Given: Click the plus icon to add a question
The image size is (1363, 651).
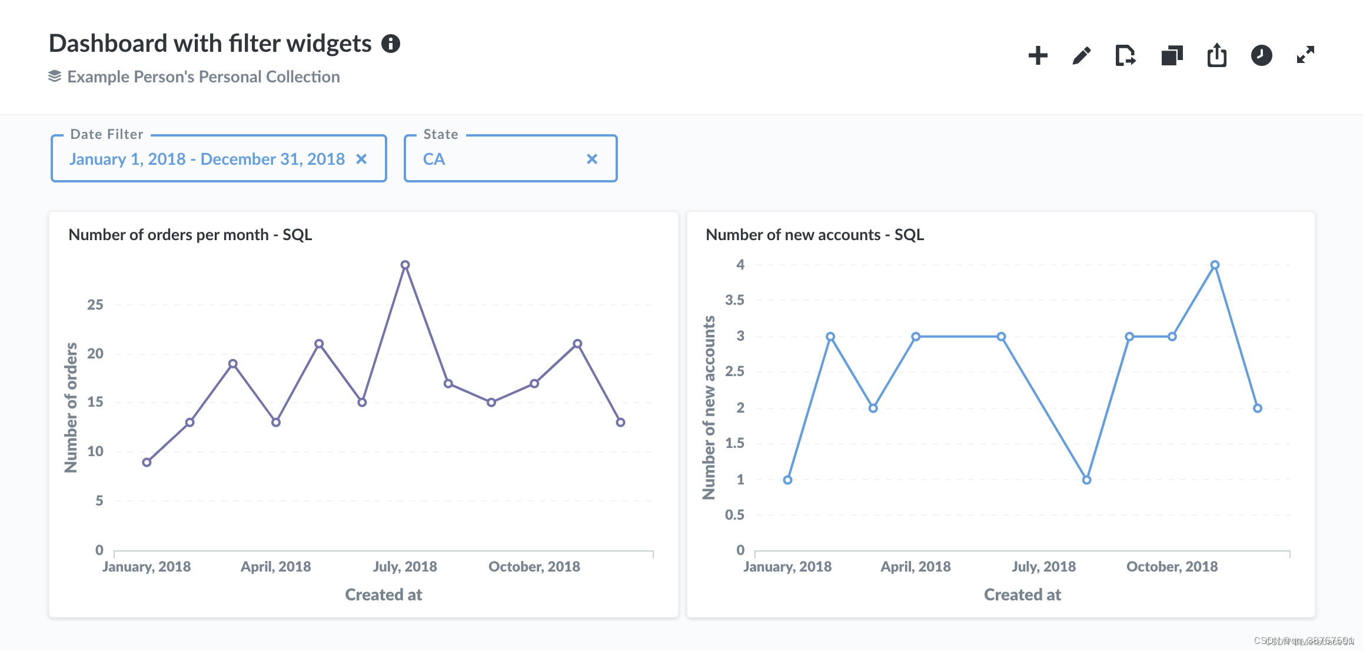Looking at the screenshot, I should [1038, 55].
